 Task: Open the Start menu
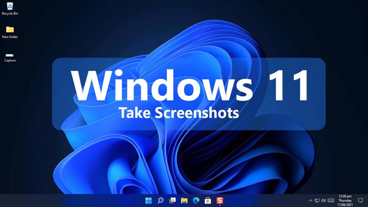coord(148,201)
